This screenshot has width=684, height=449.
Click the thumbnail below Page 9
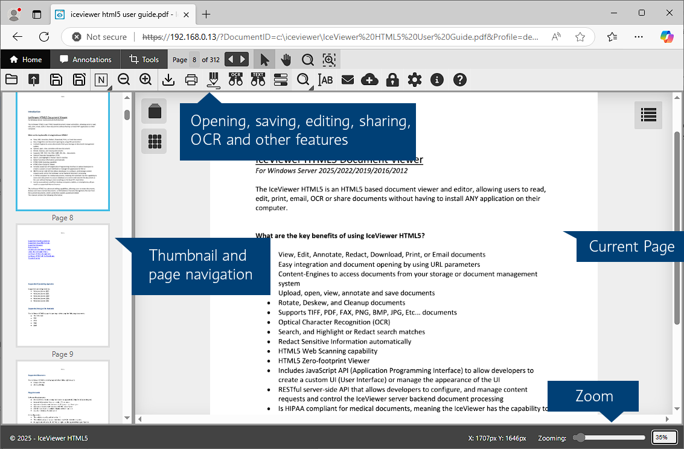[63, 392]
